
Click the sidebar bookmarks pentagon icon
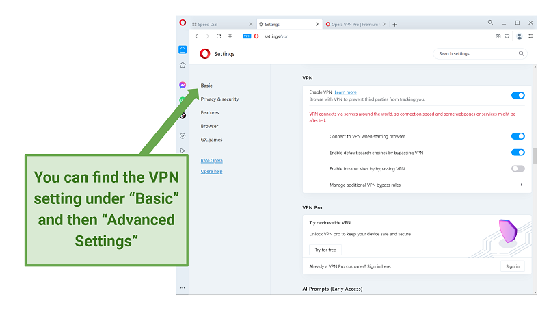tap(183, 65)
